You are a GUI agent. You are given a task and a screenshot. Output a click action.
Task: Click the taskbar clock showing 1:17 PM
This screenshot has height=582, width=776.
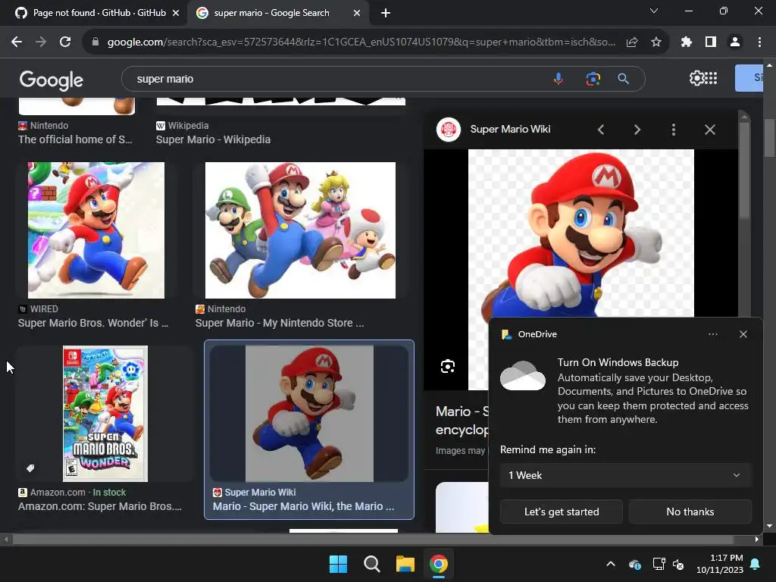(720, 564)
